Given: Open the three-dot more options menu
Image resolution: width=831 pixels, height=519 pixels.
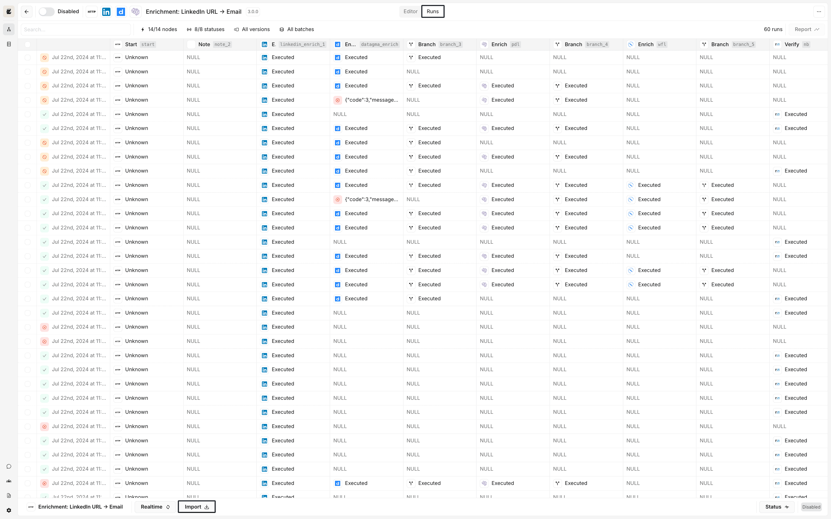Looking at the screenshot, I should [819, 12].
